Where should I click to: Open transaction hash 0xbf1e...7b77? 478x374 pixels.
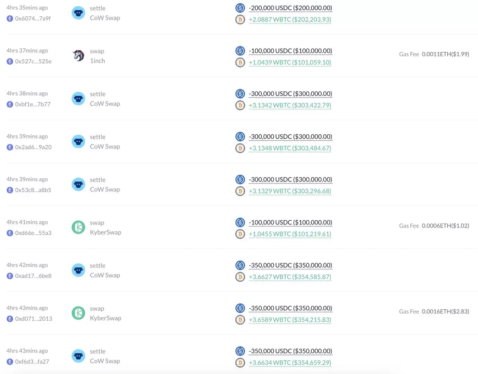tap(33, 104)
